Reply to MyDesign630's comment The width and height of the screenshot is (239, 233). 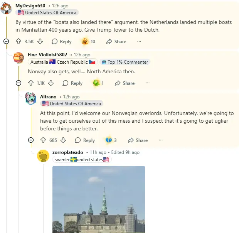click(x=62, y=42)
